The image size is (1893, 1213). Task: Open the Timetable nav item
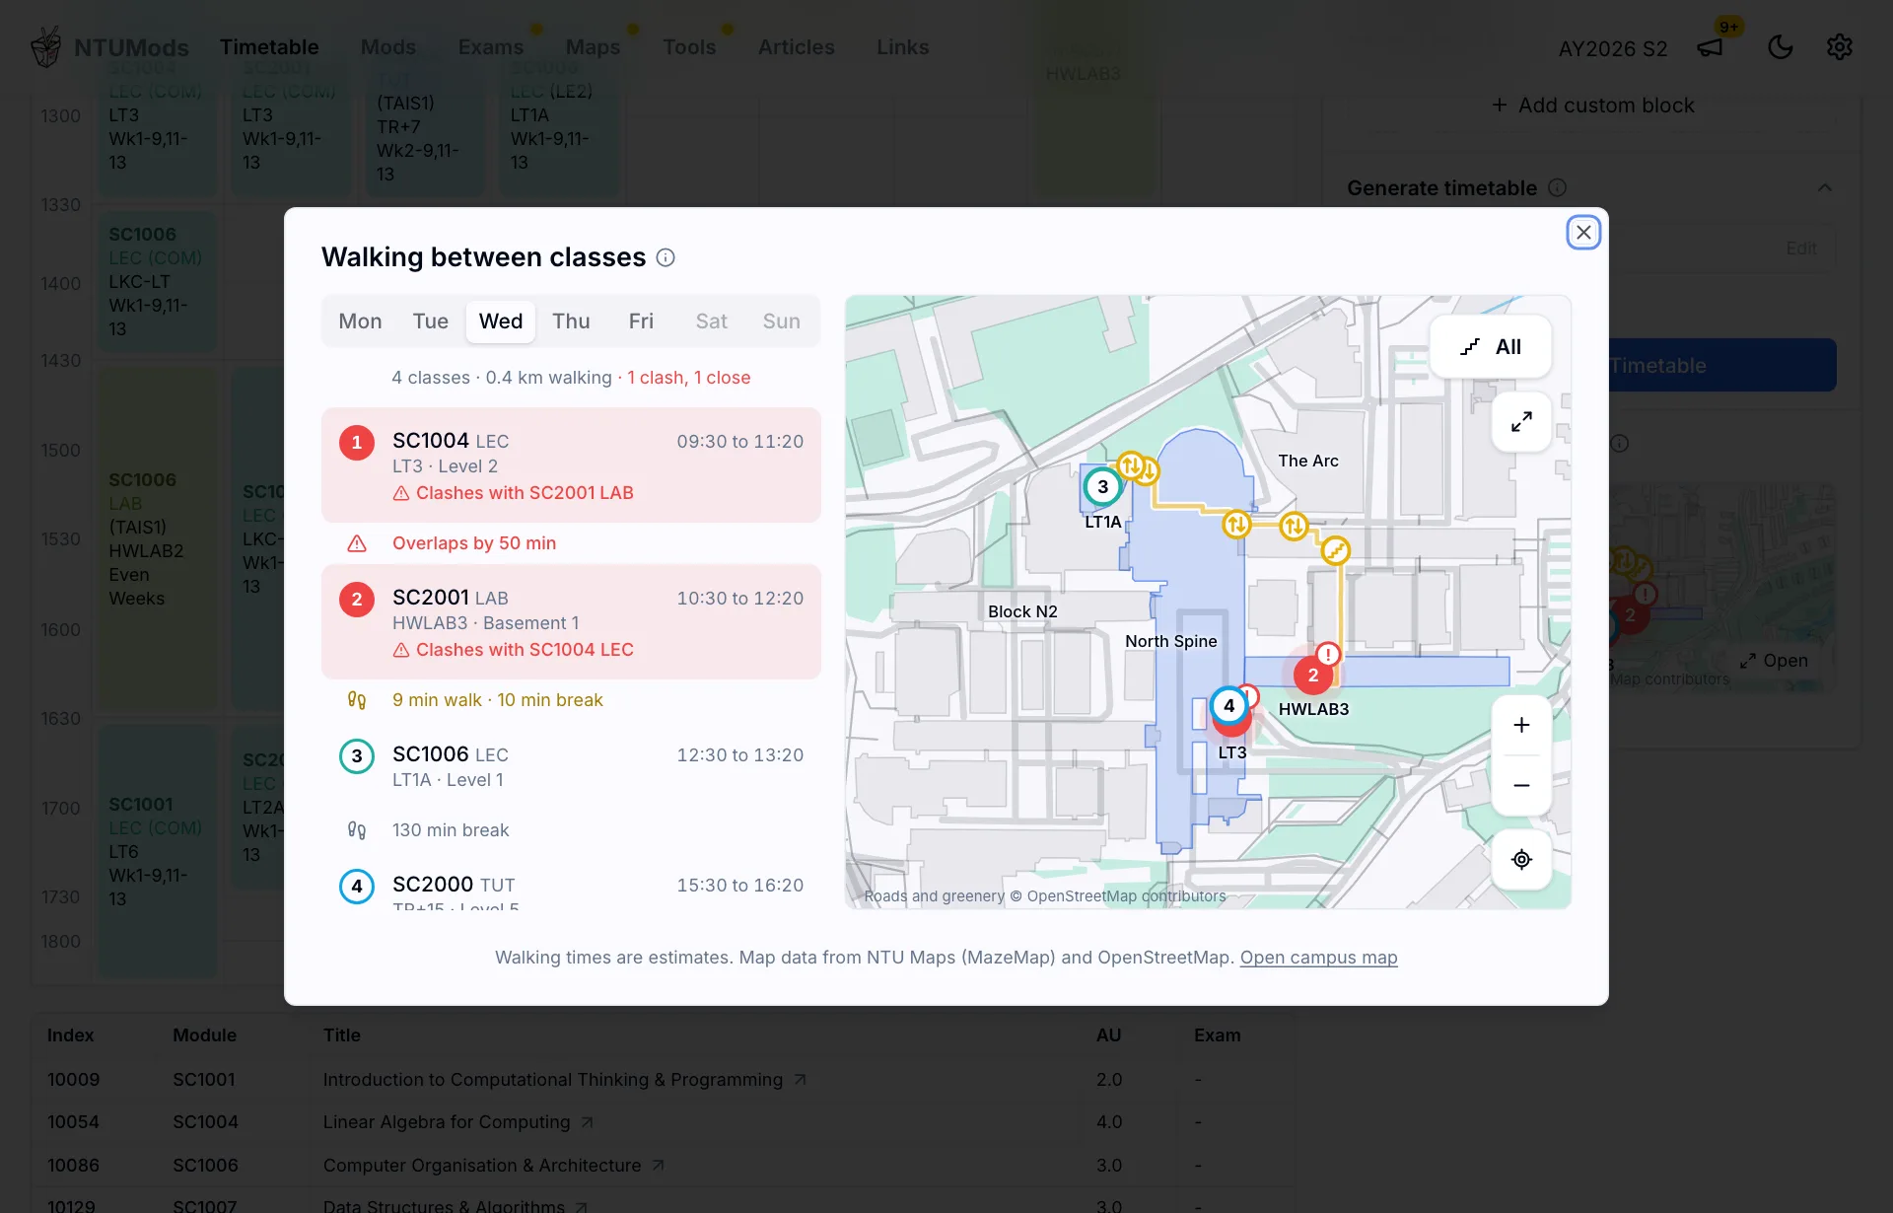click(269, 47)
